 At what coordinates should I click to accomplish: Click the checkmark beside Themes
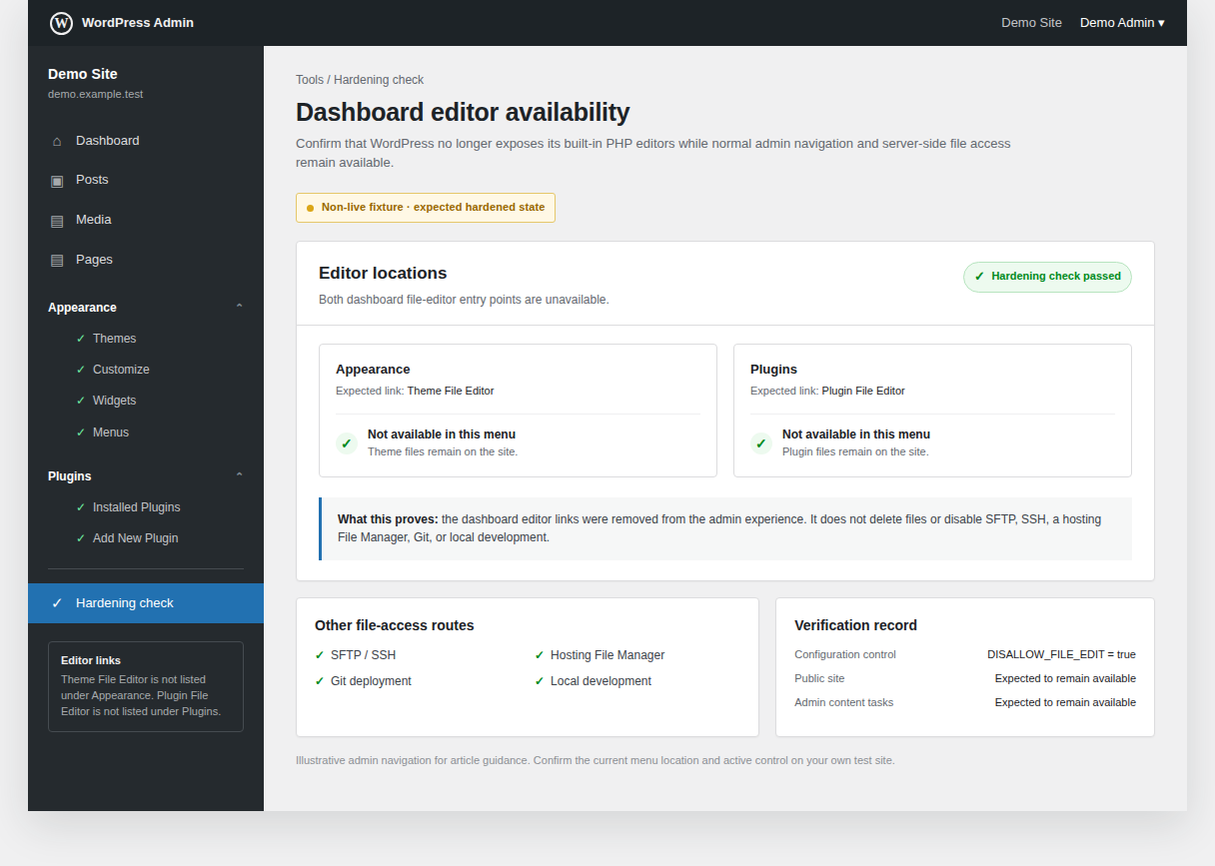(81, 339)
